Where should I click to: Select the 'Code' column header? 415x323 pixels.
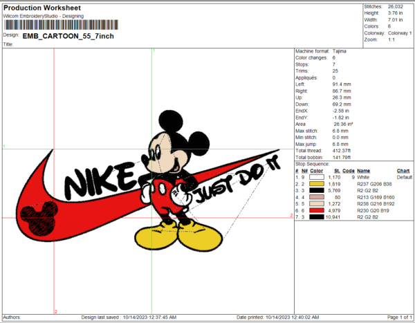point(349,171)
